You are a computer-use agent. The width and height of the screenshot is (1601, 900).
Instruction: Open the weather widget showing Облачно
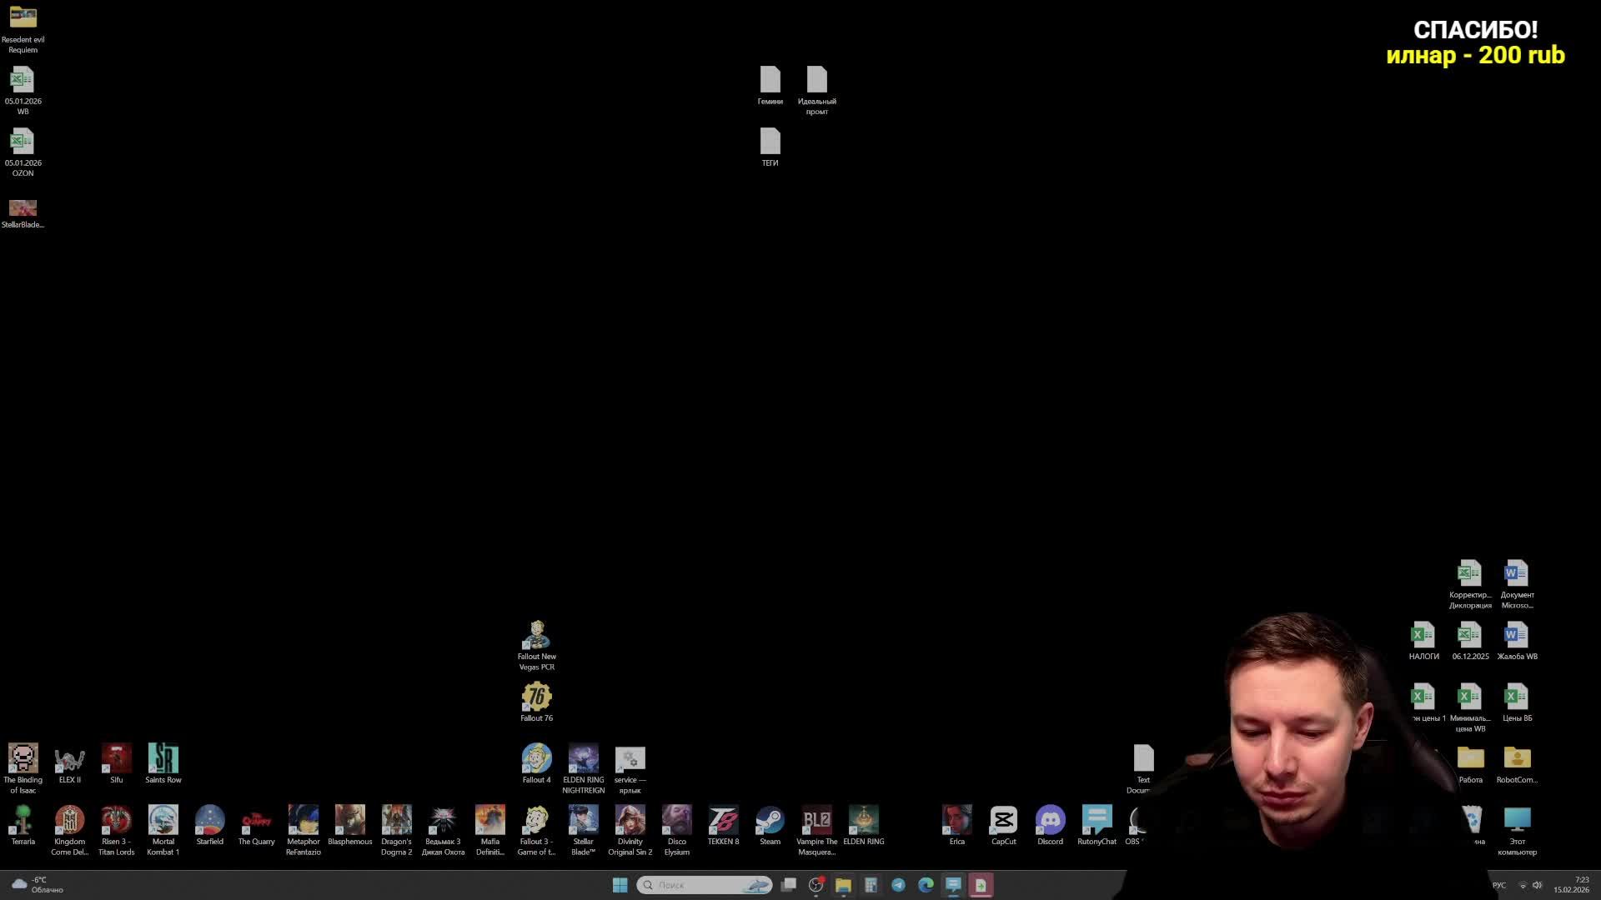(x=38, y=885)
